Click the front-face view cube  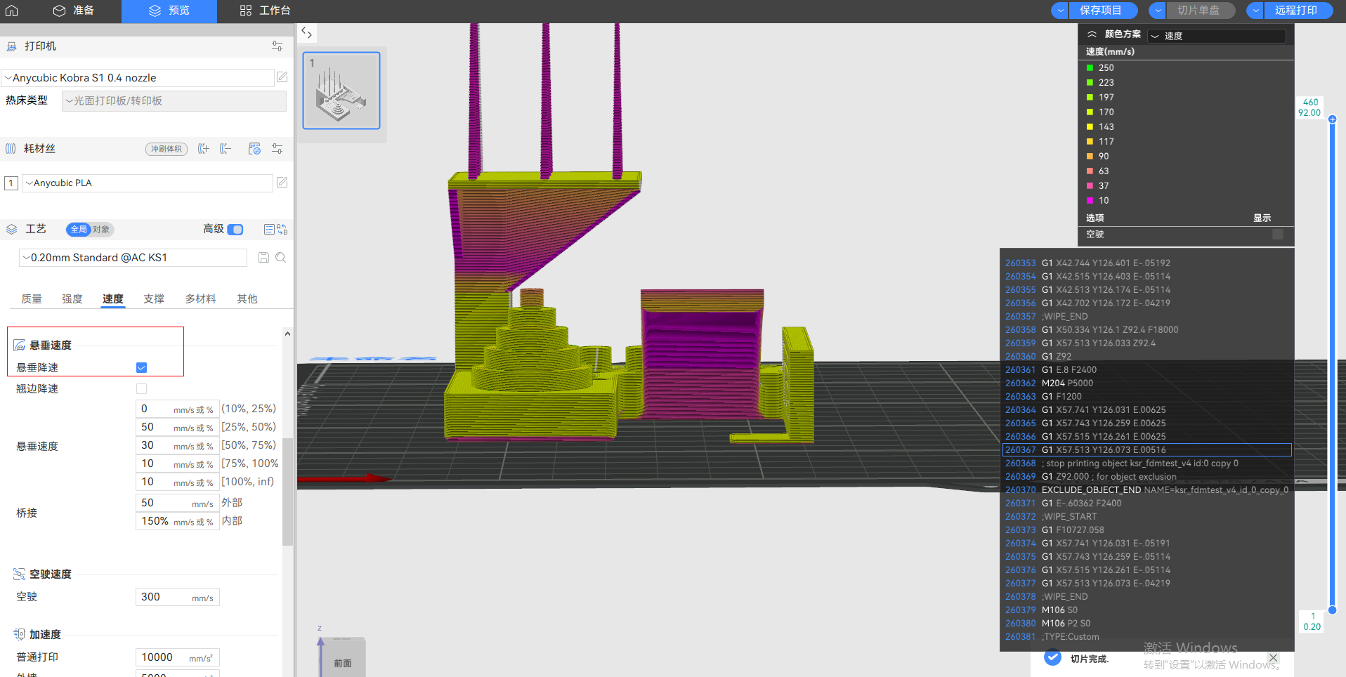tap(343, 662)
